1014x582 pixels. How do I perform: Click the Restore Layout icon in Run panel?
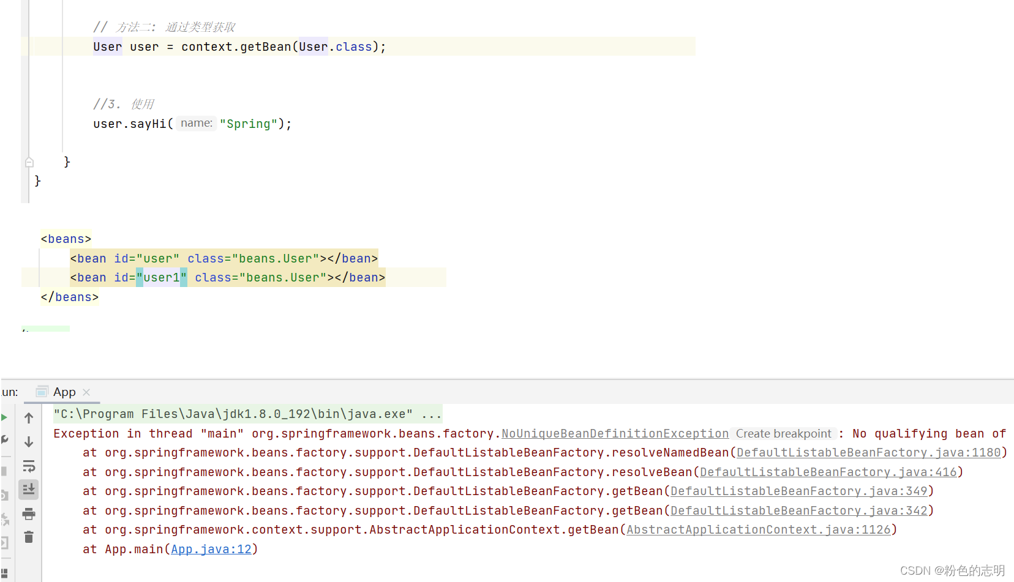point(4,520)
